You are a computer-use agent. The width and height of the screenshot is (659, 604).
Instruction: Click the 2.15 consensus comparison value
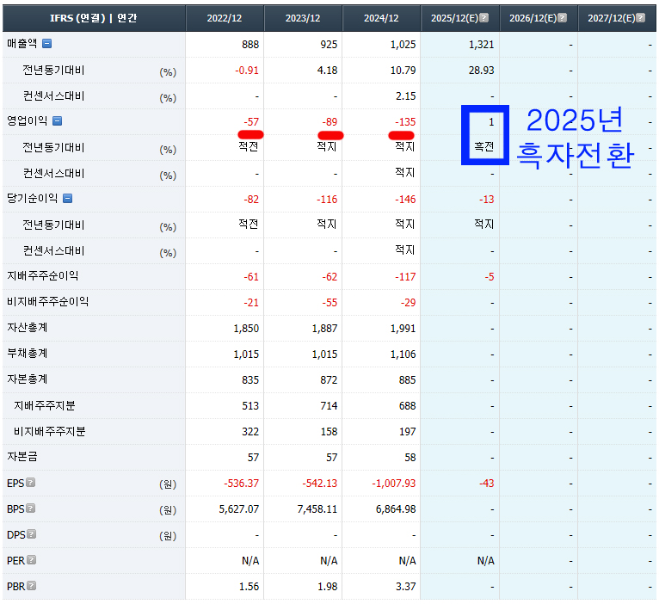(x=406, y=96)
